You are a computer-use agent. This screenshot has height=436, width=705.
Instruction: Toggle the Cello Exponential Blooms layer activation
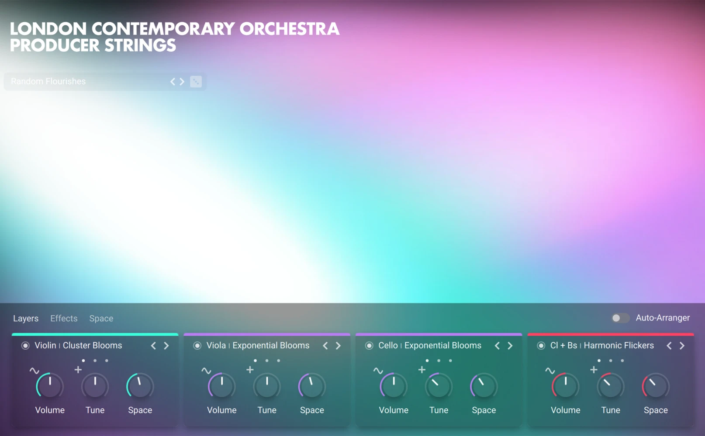(369, 345)
